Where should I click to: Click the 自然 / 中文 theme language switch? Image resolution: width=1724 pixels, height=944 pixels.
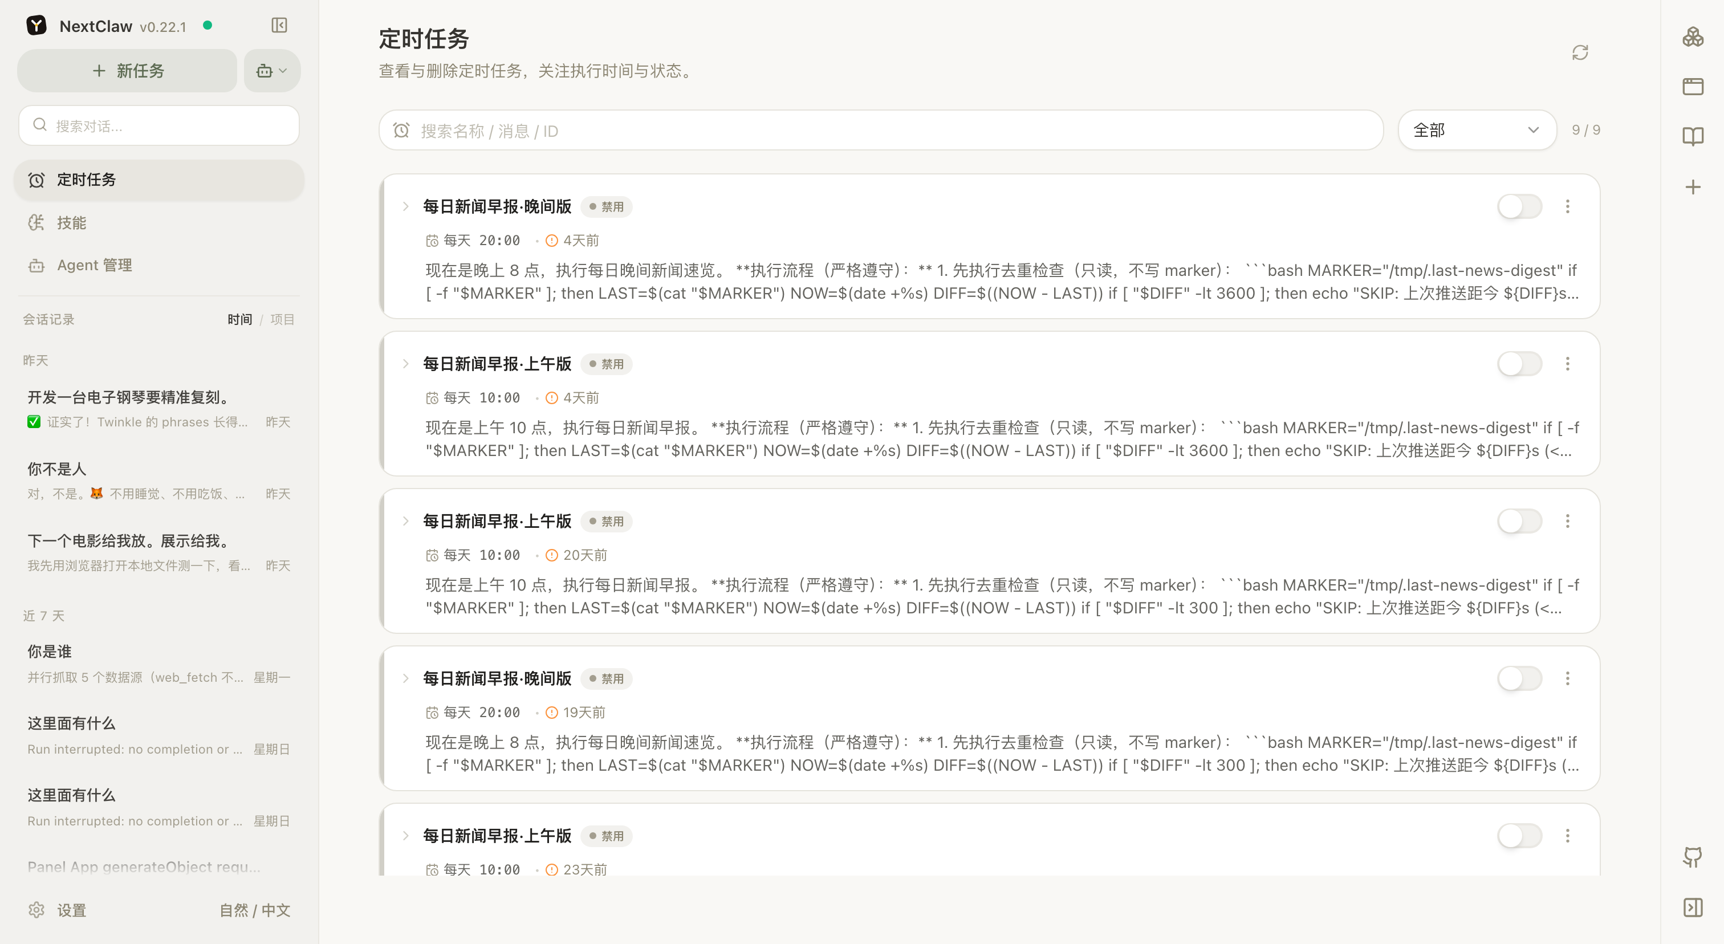pos(254,910)
